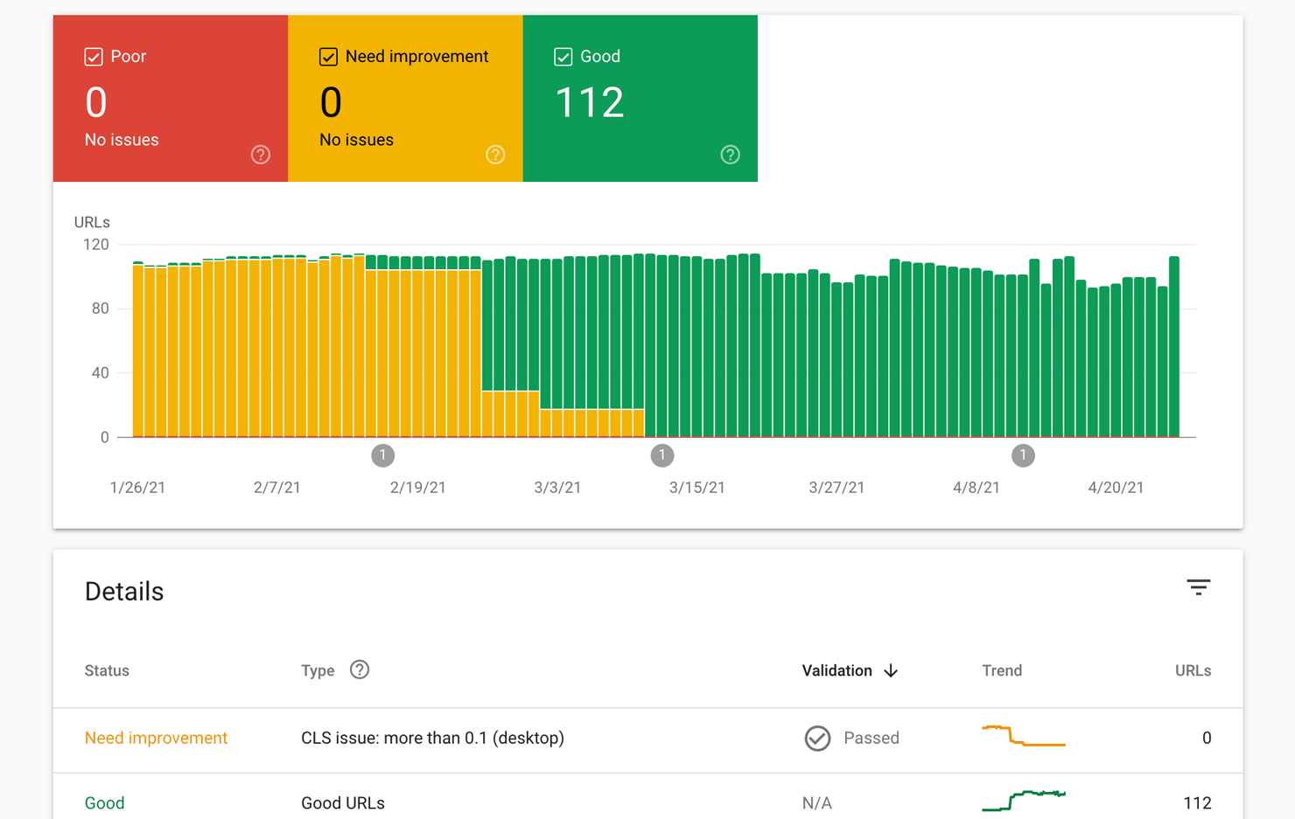Open the annotation marker near 4/8/21

coord(1023,455)
